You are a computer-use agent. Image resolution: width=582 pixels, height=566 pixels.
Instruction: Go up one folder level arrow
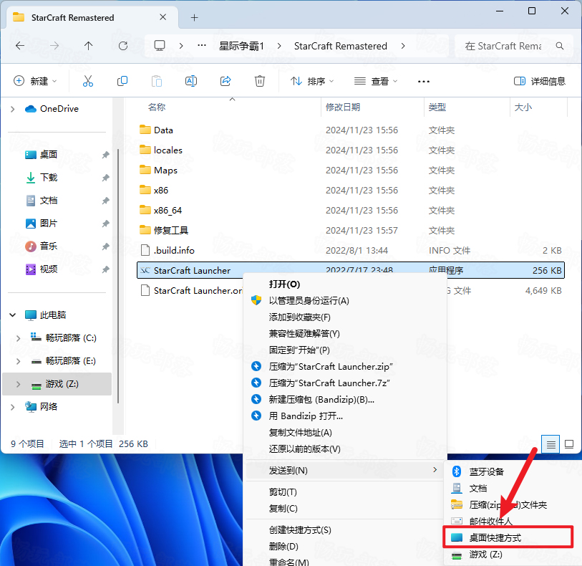[88, 46]
